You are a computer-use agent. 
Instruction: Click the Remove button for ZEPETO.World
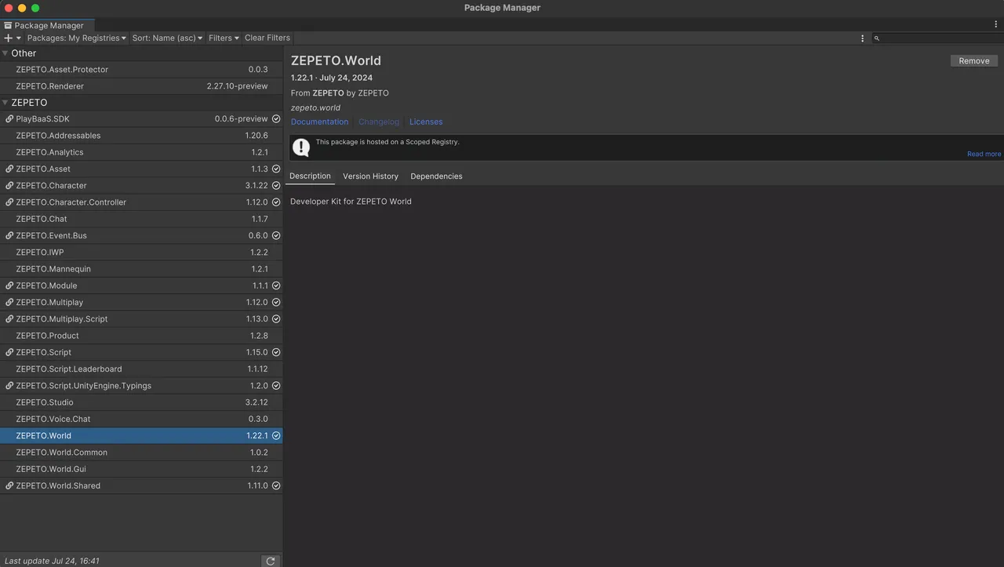[x=973, y=60]
